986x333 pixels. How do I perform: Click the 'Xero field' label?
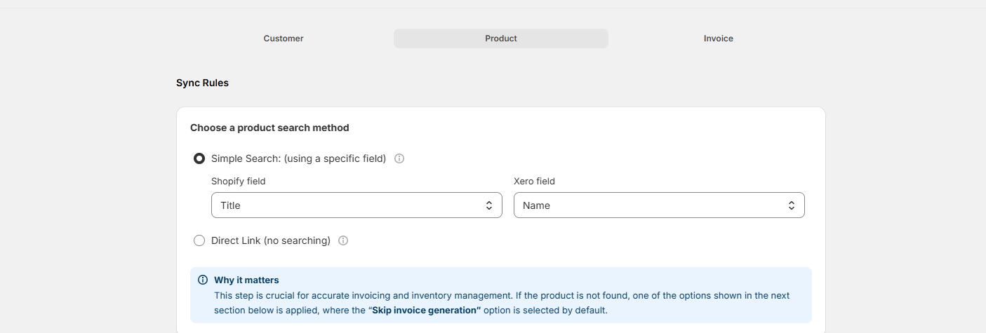(x=534, y=181)
